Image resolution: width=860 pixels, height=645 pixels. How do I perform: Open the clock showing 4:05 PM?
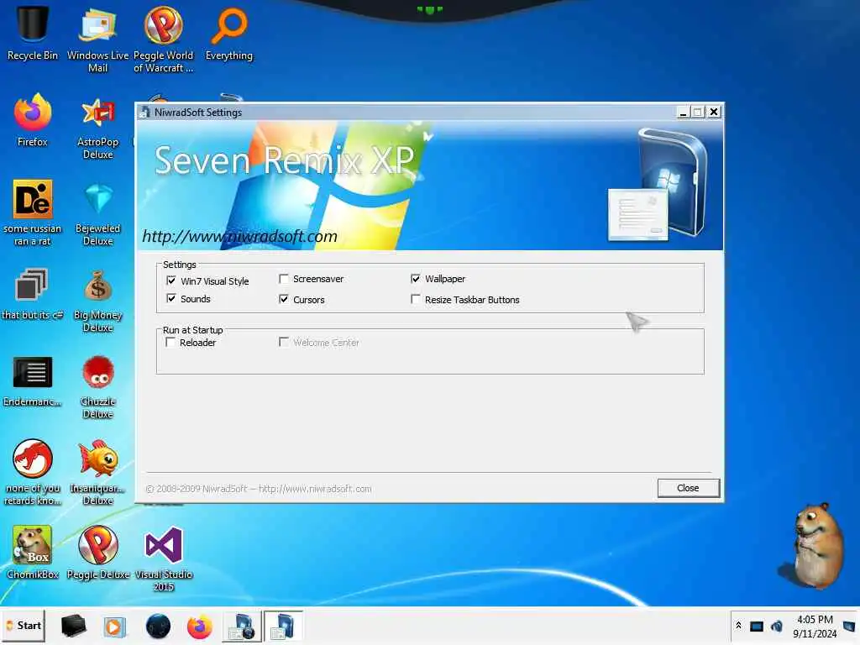pos(815,627)
